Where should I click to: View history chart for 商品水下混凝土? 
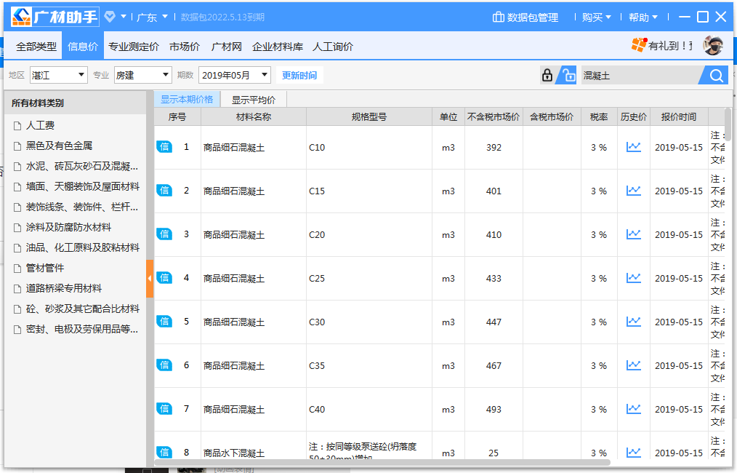pos(633,453)
